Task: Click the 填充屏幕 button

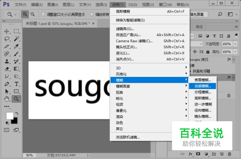Action: click(199, 14)
